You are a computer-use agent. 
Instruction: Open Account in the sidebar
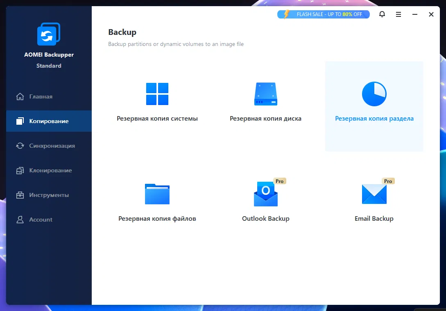[49, 220]
